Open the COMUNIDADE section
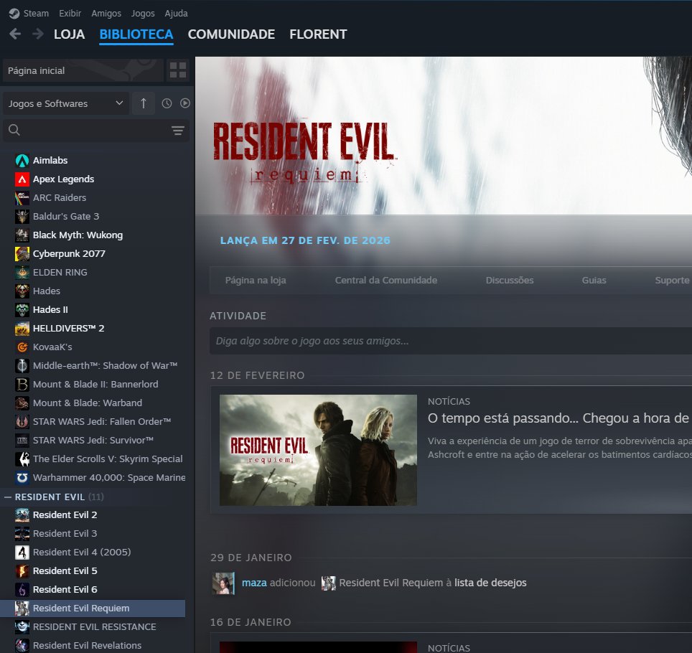The height and width of the screenshot is (653, 692). click(x=231, y=34)
